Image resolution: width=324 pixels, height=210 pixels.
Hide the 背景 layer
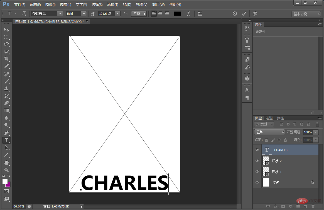pyautogui.click(x=257, y=182)
